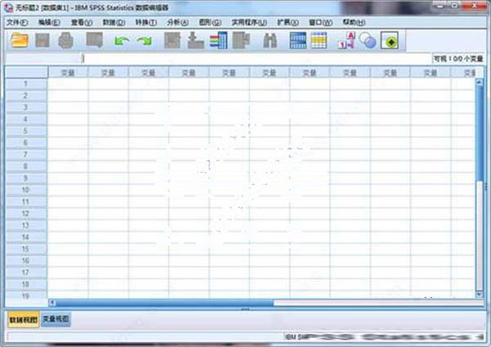Open the 图形(G) menu
The image size is (491, 347).
pyautogui.click(x=210, y=23)
